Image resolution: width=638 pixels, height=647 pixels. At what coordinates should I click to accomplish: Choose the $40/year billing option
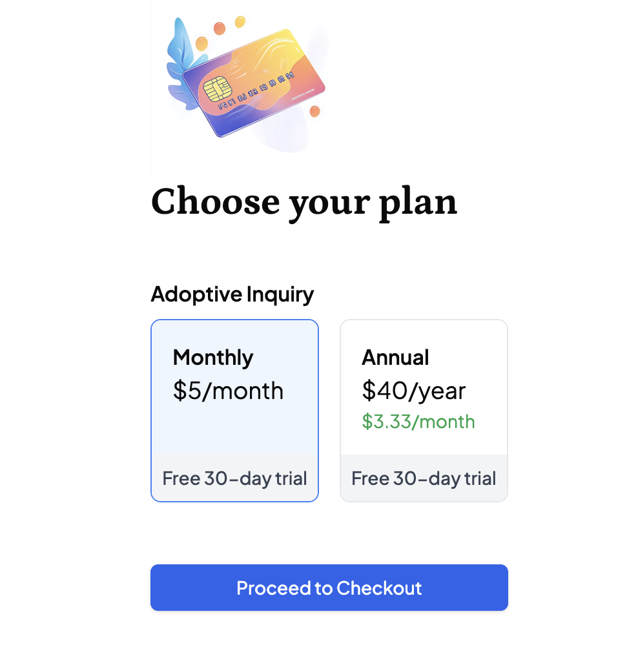[415, 390]
